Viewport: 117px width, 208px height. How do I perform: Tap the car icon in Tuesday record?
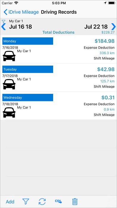pyautogui.click(x=9, y=84)
